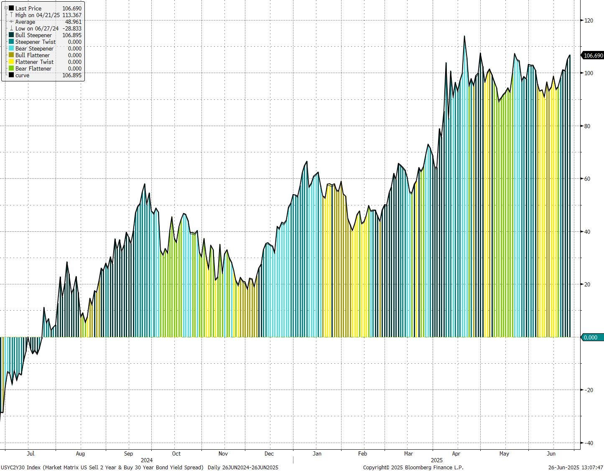Click the 48.961 average value in legend
This screenshot has width=604, height=471.
(73, 22)
